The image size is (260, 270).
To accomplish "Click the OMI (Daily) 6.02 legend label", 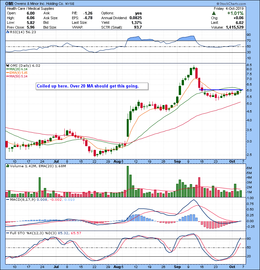I will tap(25, 65).
